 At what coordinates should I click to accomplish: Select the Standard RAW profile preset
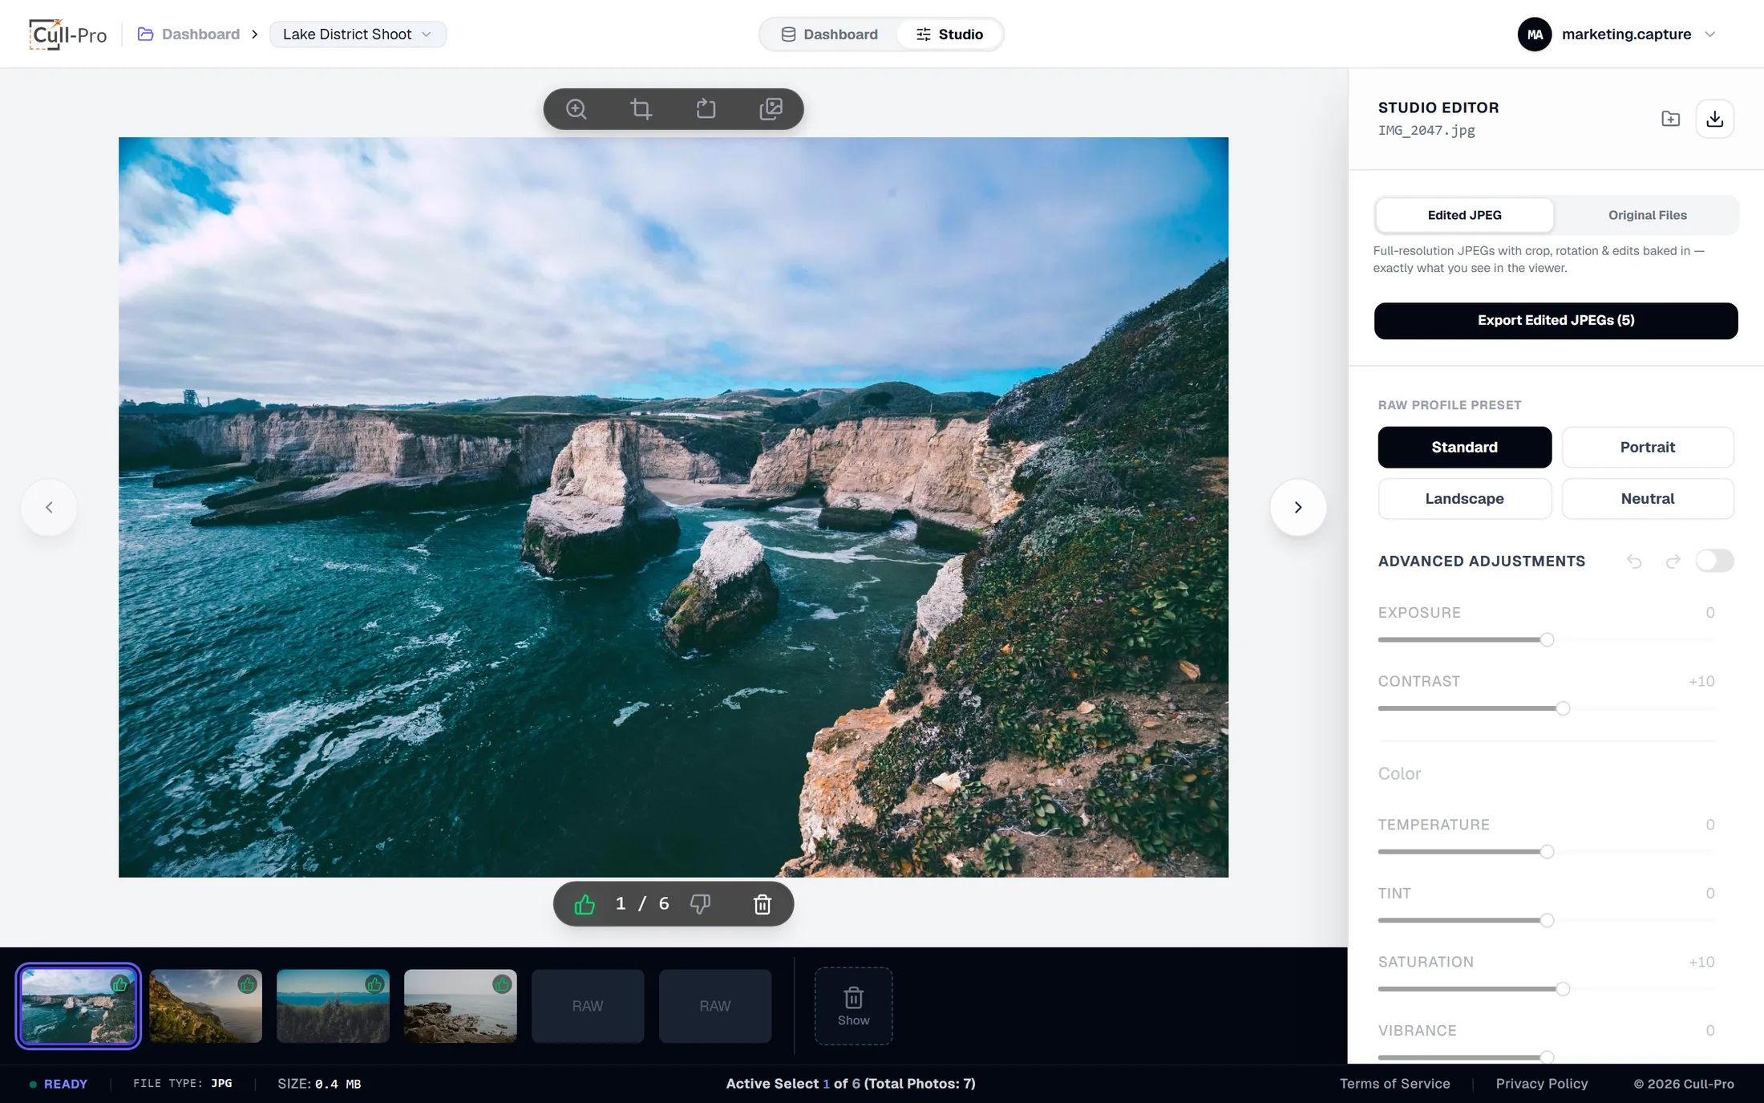pos(1464,447)
